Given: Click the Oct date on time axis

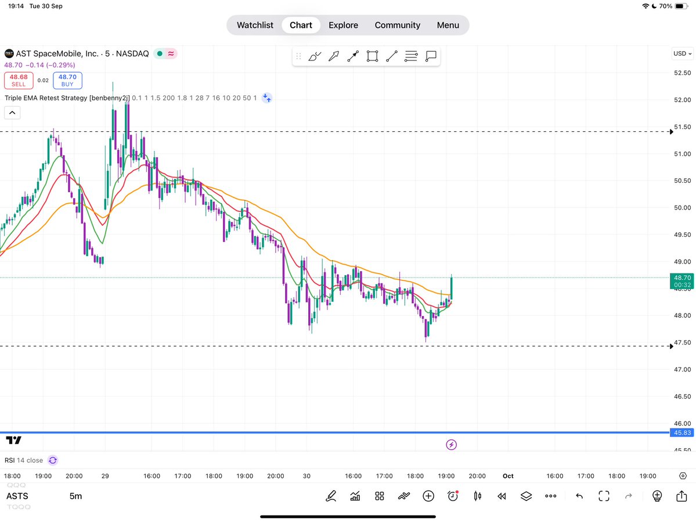Looking at the screenshot, I should (x=509, y=476).
